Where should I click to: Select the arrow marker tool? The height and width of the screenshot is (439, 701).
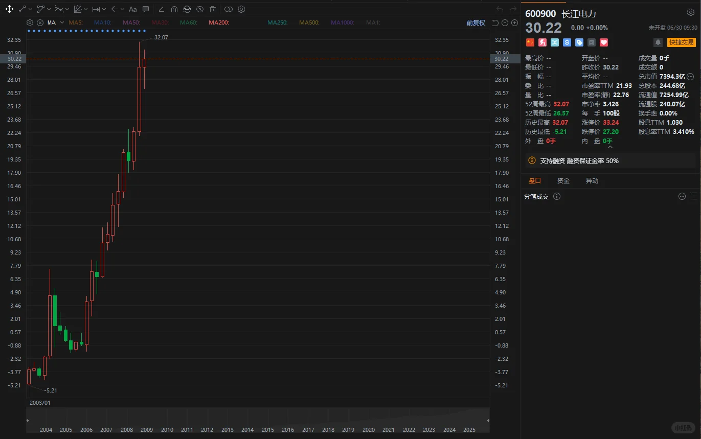pos(115,9)
